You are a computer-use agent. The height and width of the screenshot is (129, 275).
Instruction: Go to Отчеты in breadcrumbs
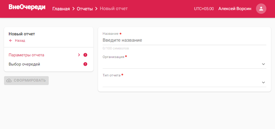85,9
